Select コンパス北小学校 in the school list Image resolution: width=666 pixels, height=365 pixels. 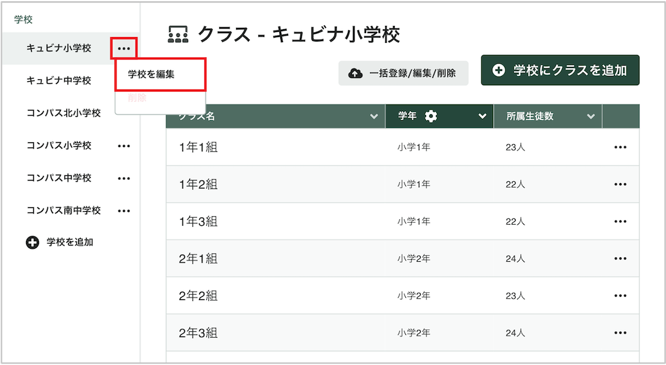click(64, 113)
